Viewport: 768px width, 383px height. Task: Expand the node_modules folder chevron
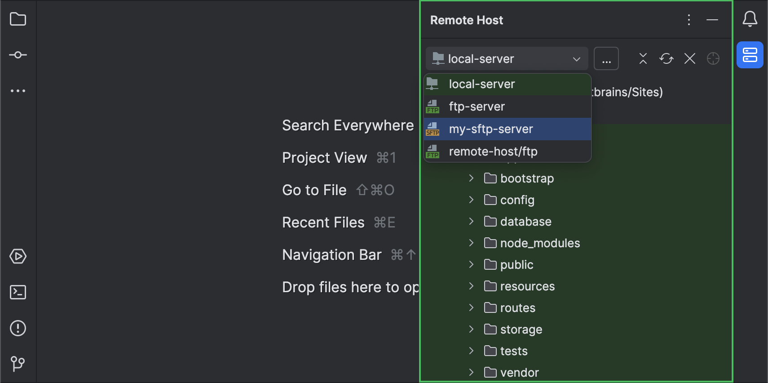pos(471,243)
